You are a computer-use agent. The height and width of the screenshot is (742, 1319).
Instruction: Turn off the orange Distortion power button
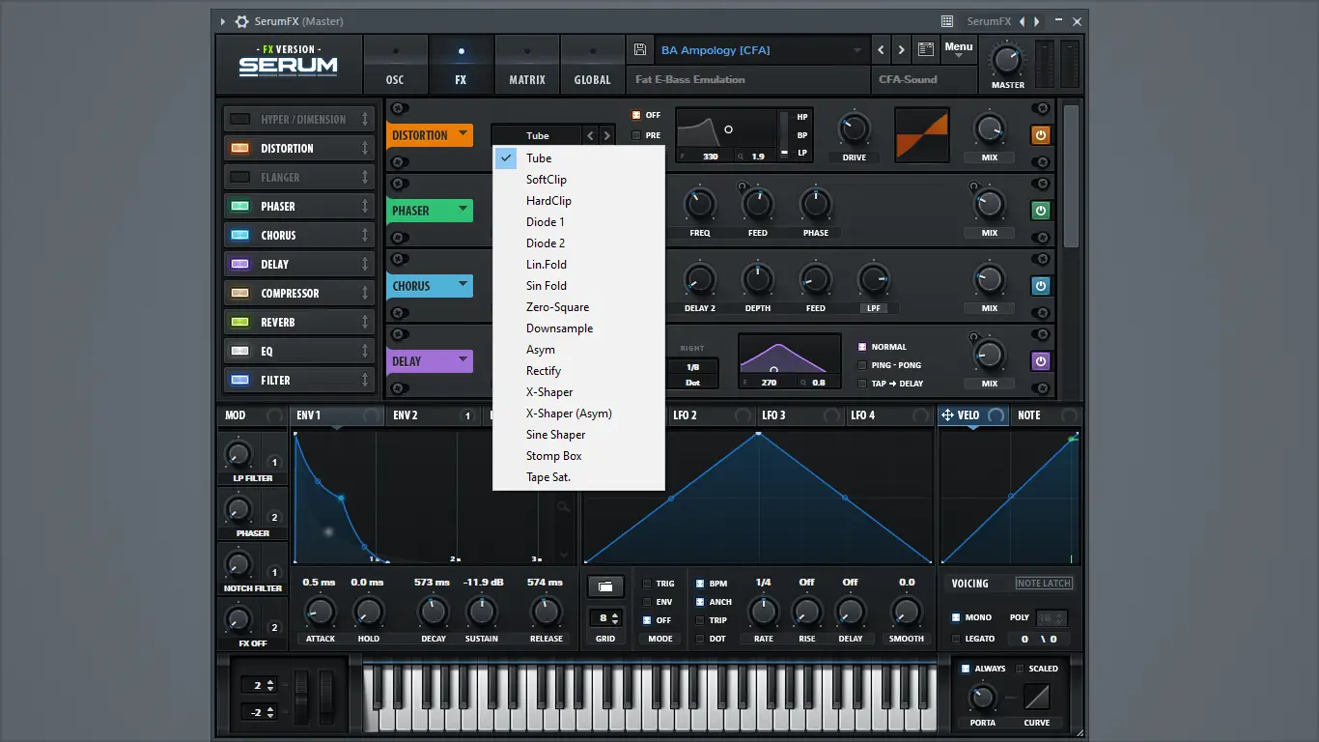click(1041, 135)
